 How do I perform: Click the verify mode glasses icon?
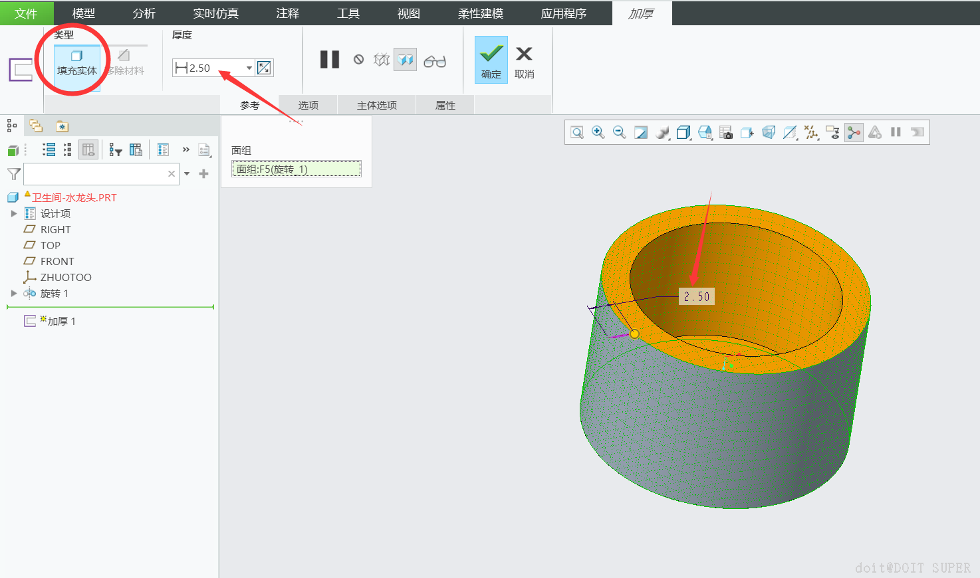coord(435,61)
